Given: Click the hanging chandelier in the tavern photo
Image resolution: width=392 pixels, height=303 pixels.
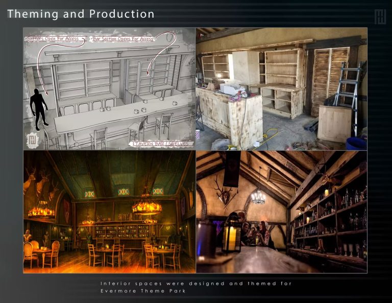Looking at the screenshot, I should point(257,197).
